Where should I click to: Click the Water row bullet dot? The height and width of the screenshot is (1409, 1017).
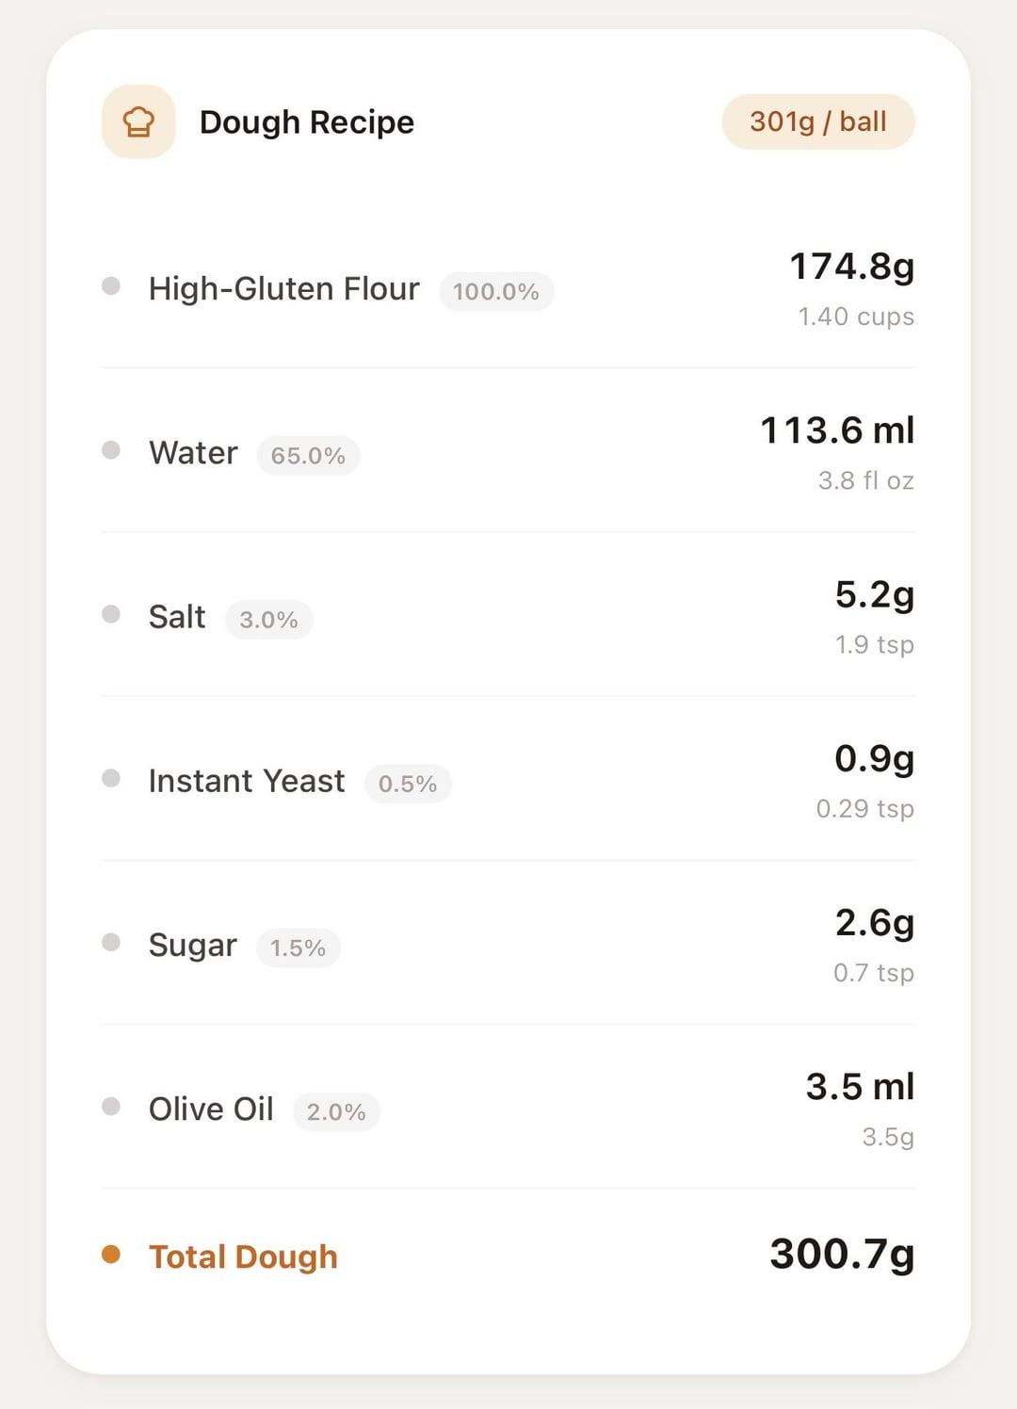[x=111, y=449]
